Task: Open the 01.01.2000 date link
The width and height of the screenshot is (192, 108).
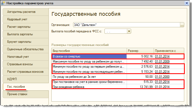Action: [x=162, y=77]
